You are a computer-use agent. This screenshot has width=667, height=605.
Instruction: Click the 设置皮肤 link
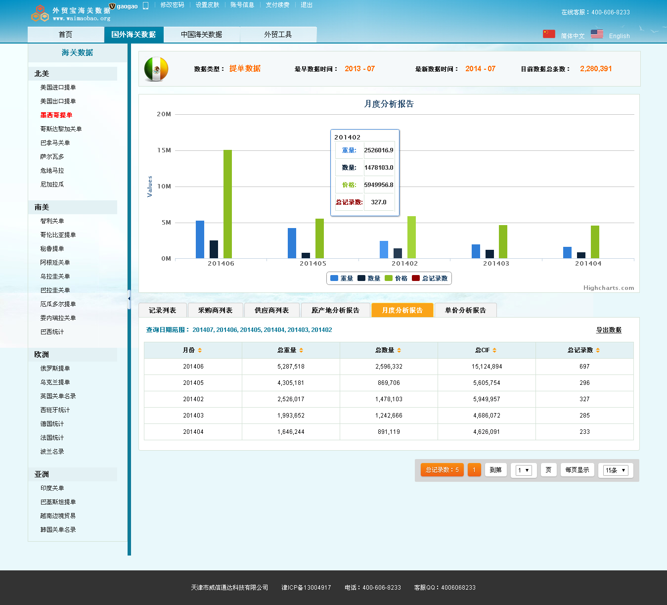[x=207, y=5]
